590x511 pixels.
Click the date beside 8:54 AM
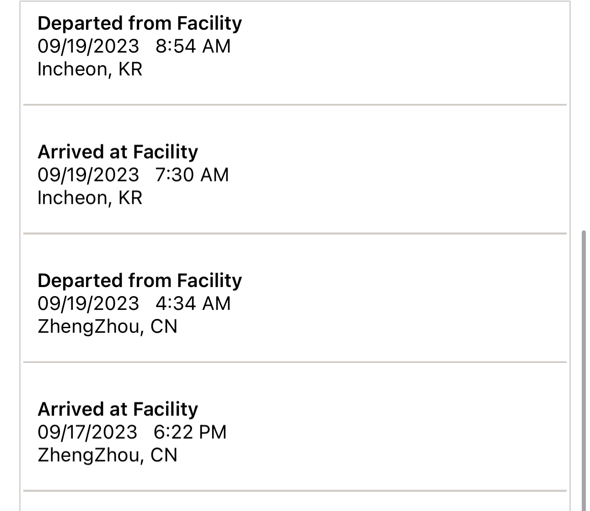[x=88, y=46]
